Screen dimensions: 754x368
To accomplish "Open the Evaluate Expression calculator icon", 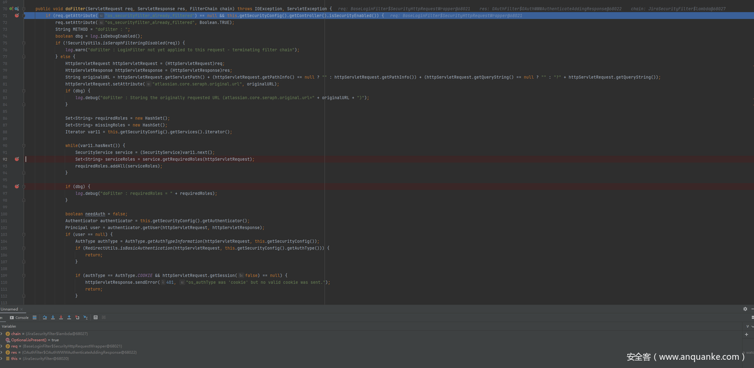I will pyautogui.click(x=95, y=317).
